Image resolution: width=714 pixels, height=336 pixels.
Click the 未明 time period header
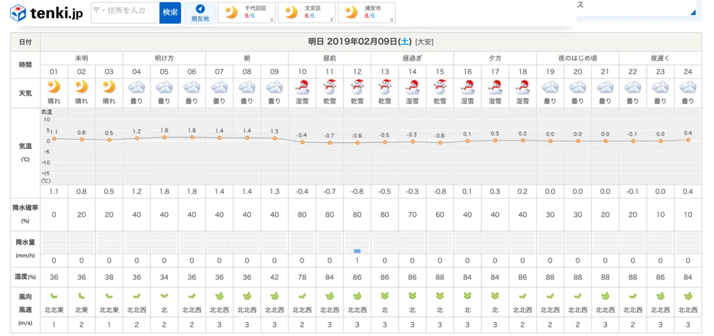[x=82, y=58]
